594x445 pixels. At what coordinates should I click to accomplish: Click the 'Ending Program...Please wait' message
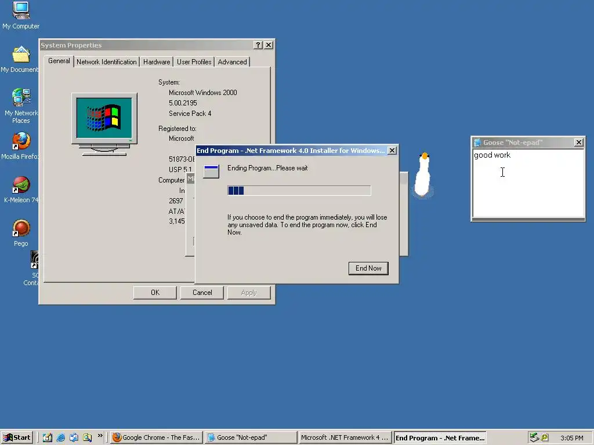pos(267,168)
